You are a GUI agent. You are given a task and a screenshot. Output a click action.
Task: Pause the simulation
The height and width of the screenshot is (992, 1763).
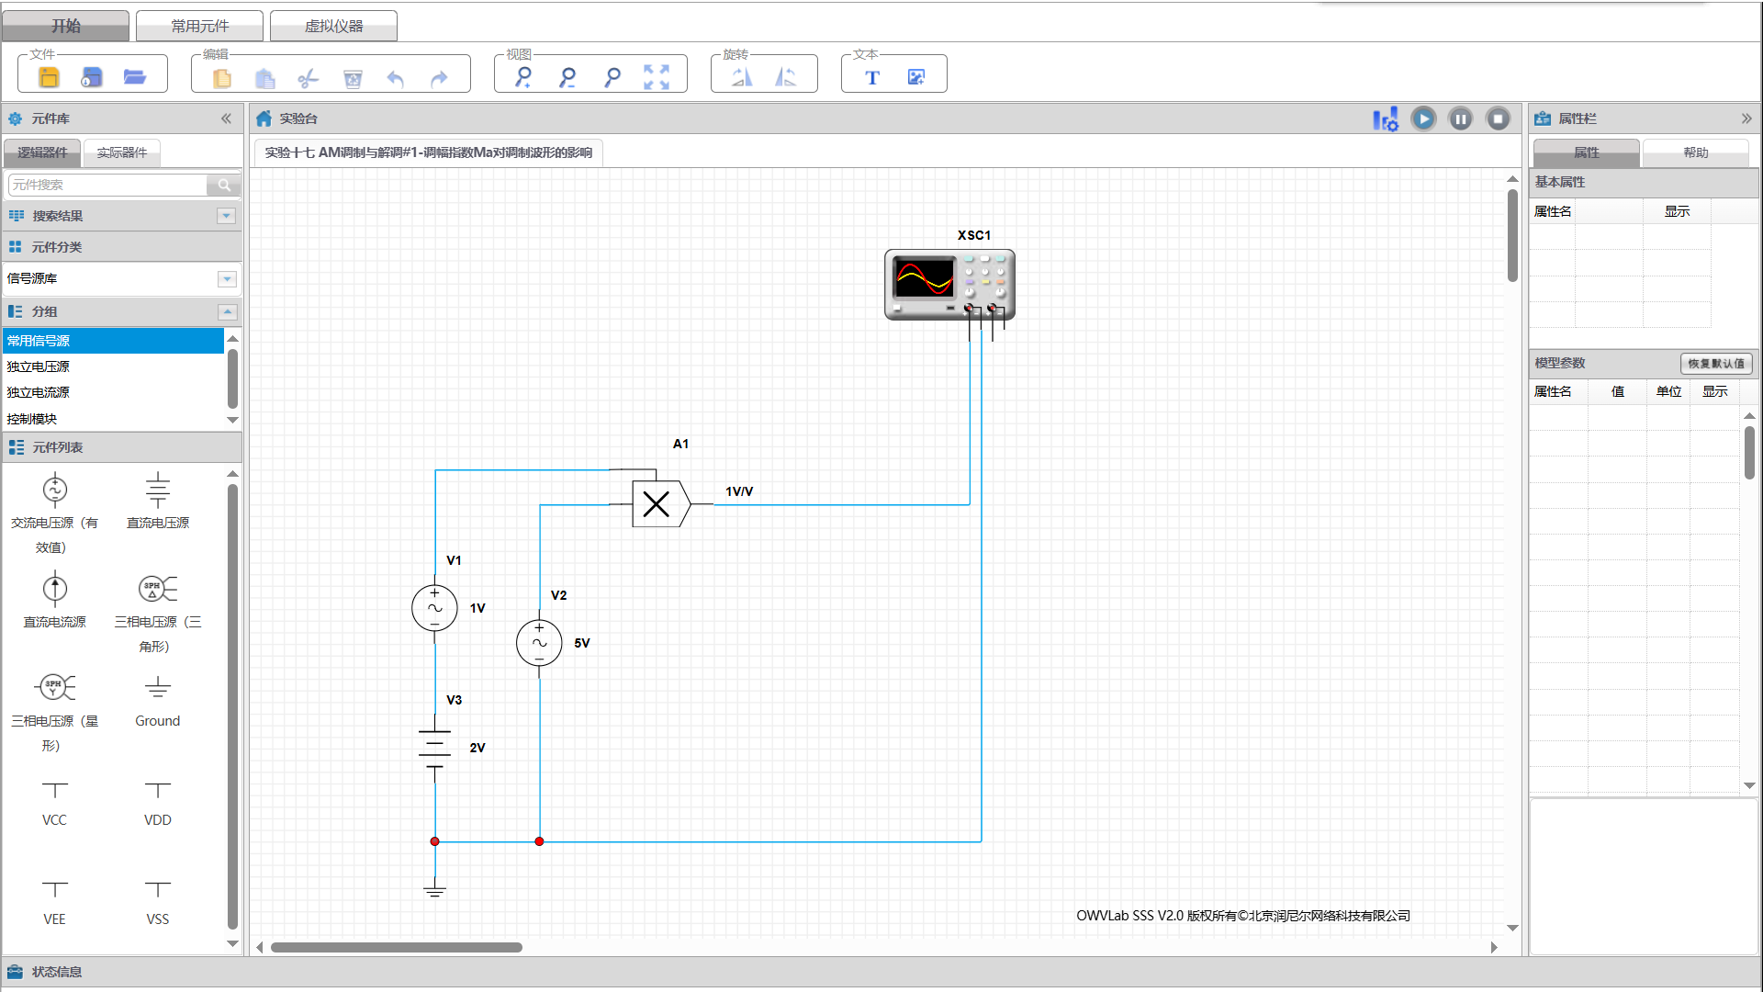click(x=1461, y=118)
